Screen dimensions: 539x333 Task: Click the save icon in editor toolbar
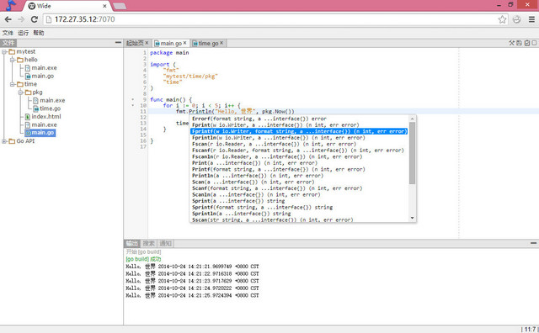click(x=519, y=43)
